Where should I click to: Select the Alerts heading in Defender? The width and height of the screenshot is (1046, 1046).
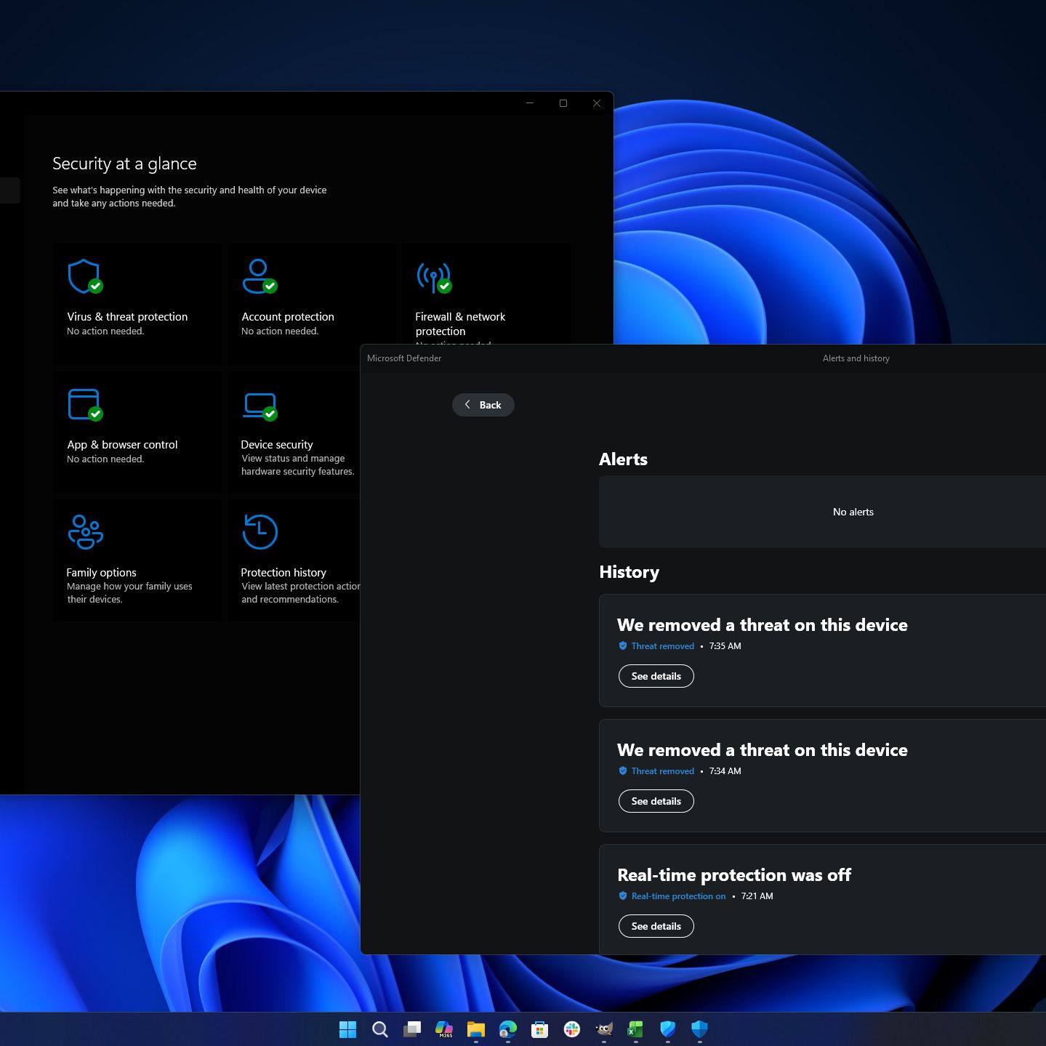pyautogui.click(x=623, y=459)
